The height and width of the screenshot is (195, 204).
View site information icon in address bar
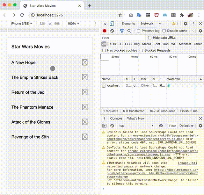click(x=33, y=15)
